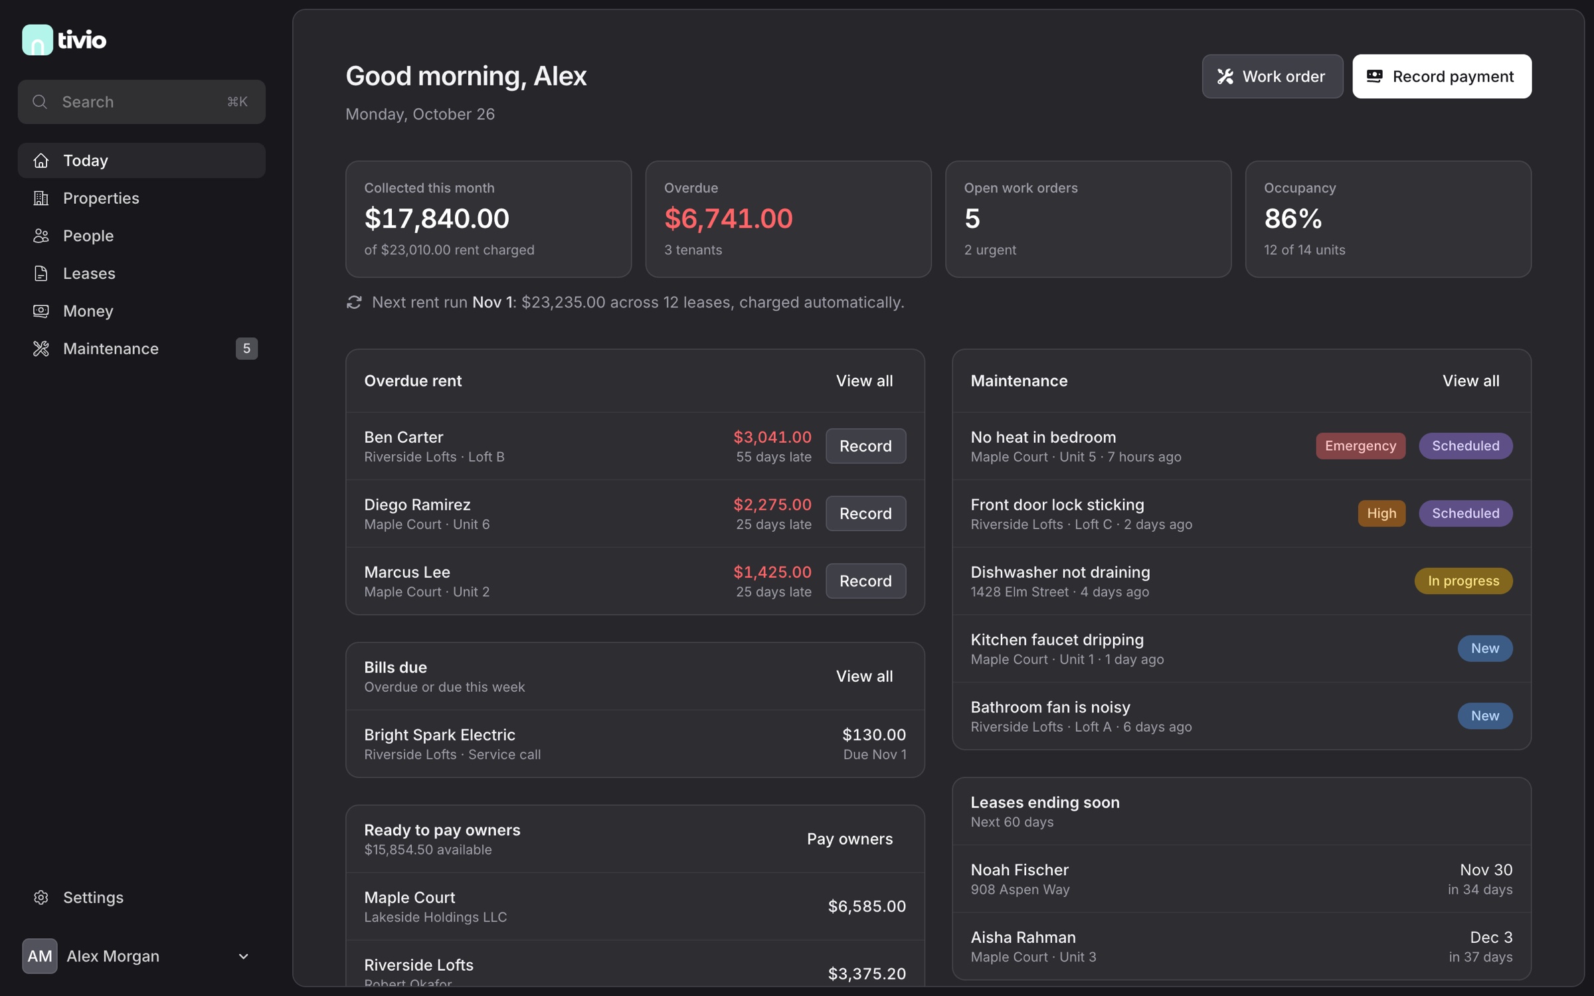Viewport: 1594px width, 996px height.
Task: Open the Today page
Action: click(x=141, y=160)
